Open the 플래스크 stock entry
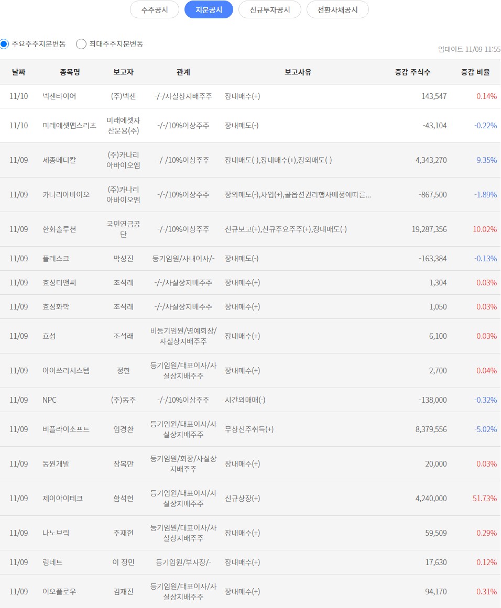The image size is (501, 608). coord(56,259)
